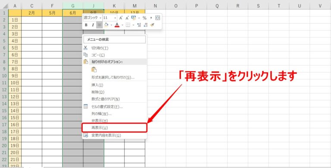Screen dimensions: 331x168
Task: Select row 5 header
Action: point(4,41)
